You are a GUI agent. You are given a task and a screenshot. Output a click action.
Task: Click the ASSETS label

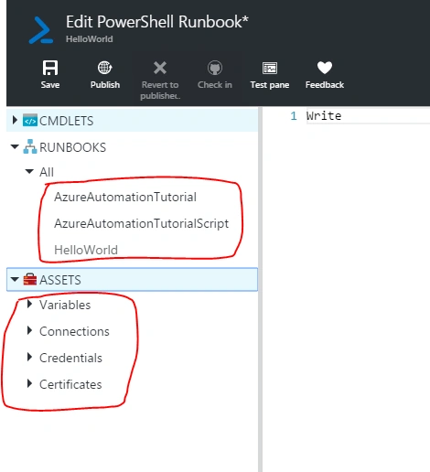[60, 280]
